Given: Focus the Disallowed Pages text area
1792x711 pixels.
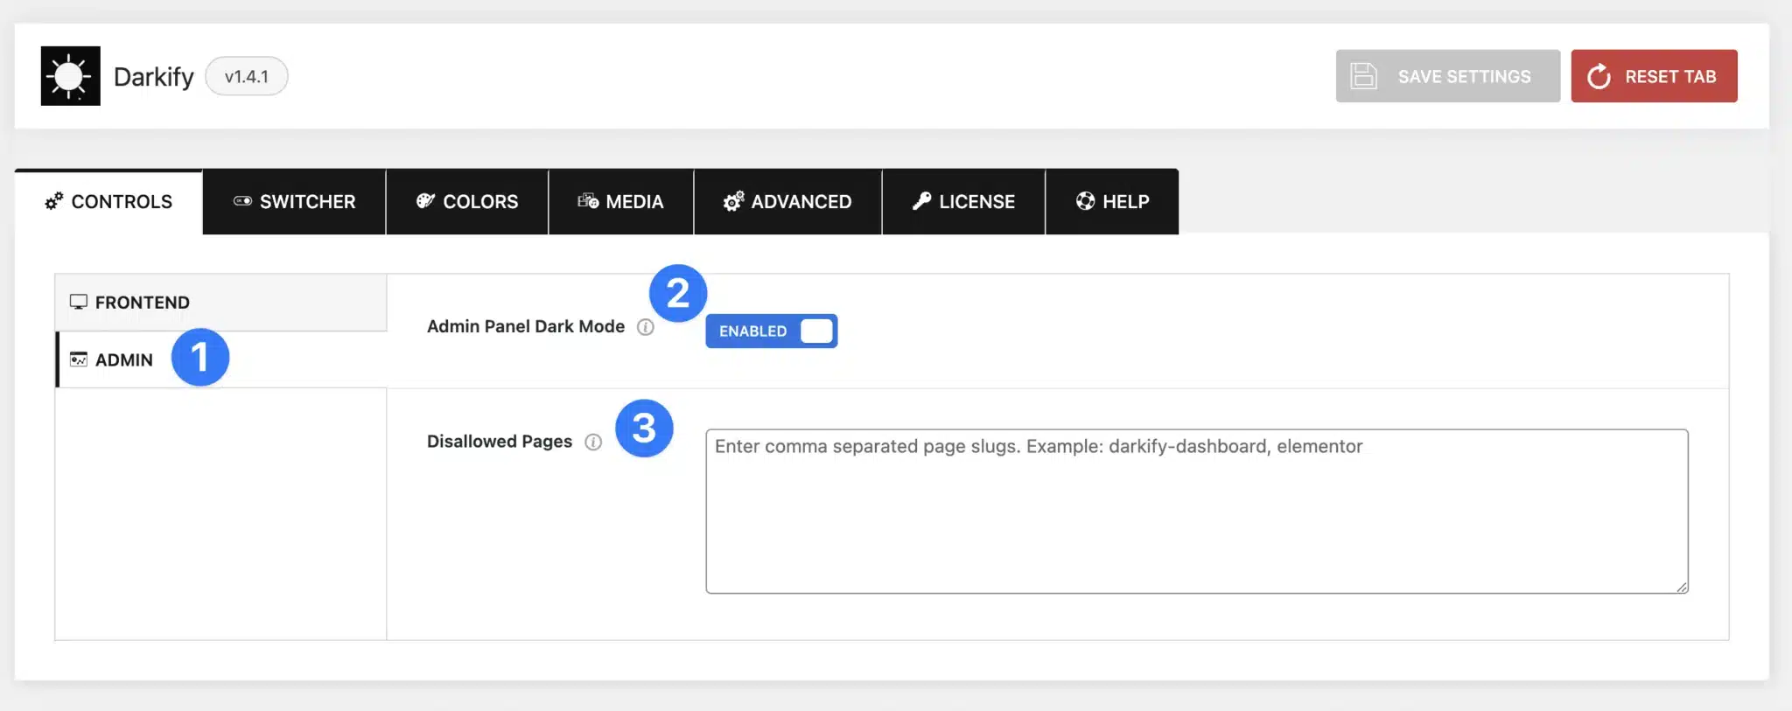Looking at the screenshot, I should click(x=1196, y=512).
